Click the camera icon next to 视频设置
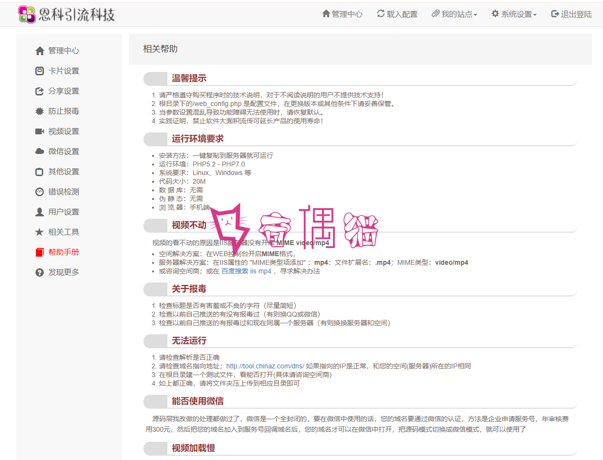603x460 pixels. (40, 131)
